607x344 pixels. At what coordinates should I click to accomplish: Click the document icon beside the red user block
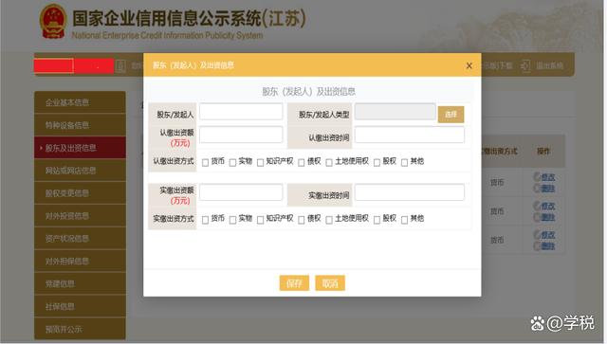(x=120, y=66)
